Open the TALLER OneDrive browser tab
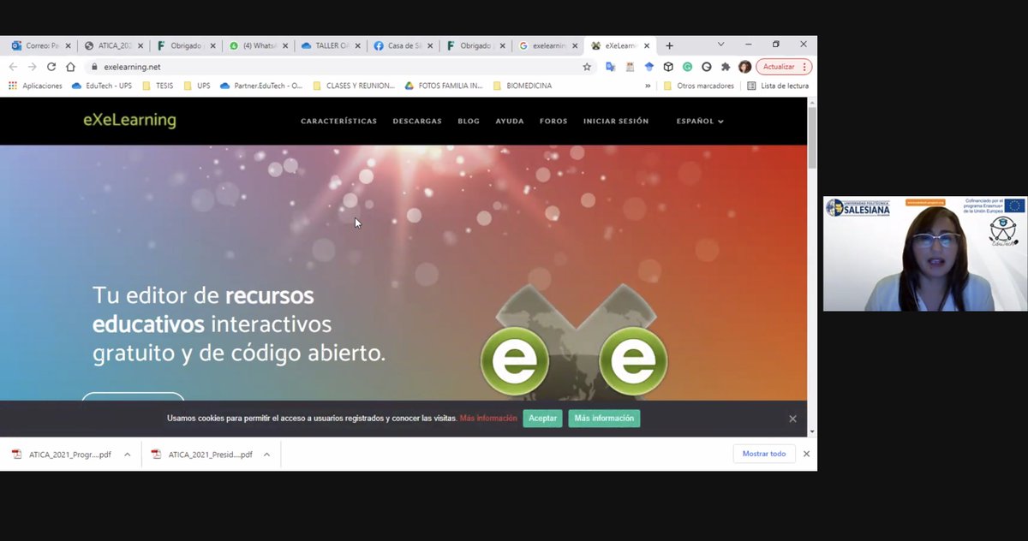The width and height of the screenshot is (1028, 541). [332, 45]
